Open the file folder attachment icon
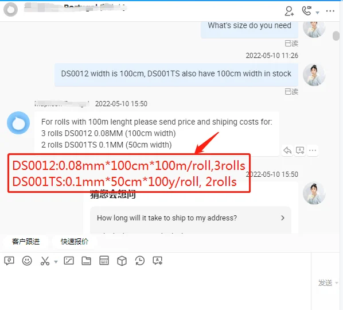 point(86,261)
